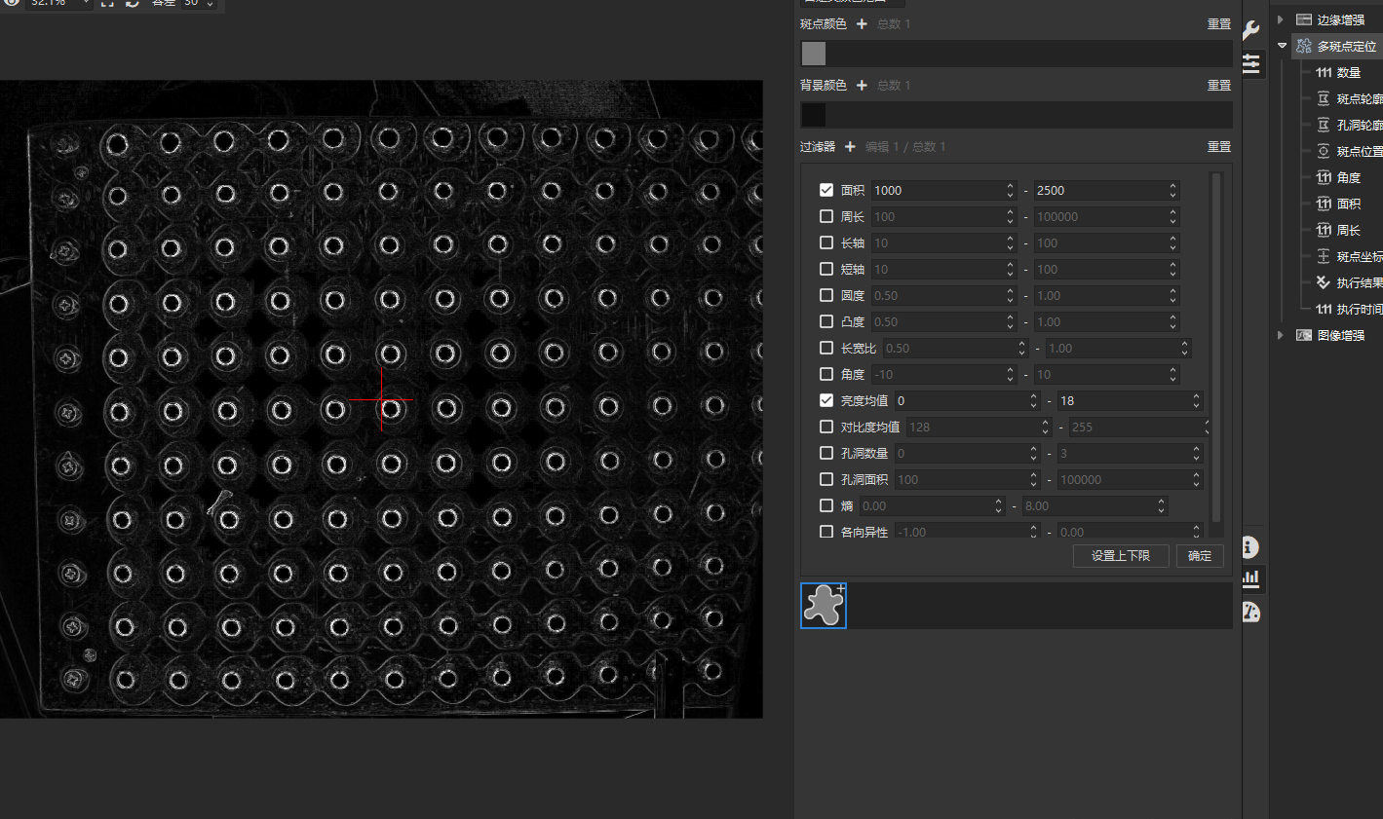Click plus icon next to 背景颜色
Screen dimensions: 1383x819
click(x=862, y=86)
